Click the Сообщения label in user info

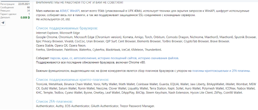click(6, 7)
